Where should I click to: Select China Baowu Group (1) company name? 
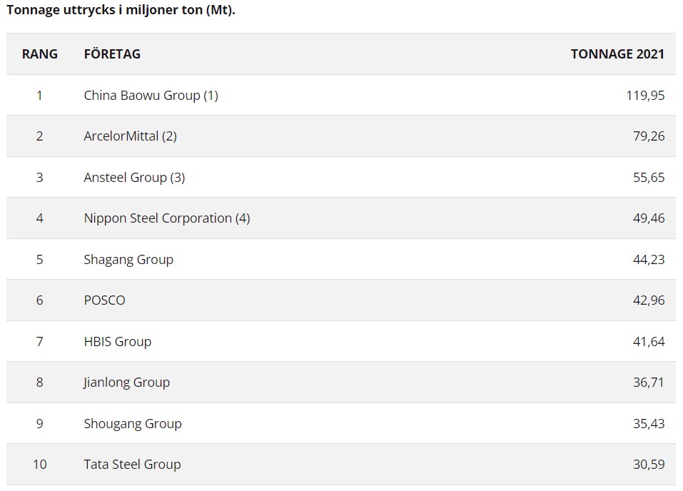coord(151,95)
